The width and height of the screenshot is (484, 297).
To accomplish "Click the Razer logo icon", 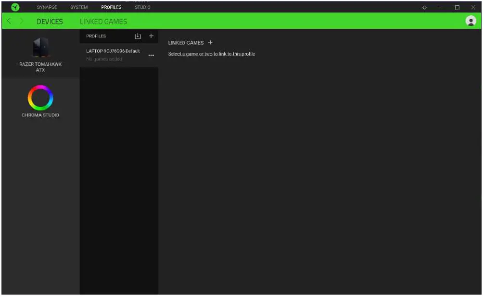I will click(15, 7).
